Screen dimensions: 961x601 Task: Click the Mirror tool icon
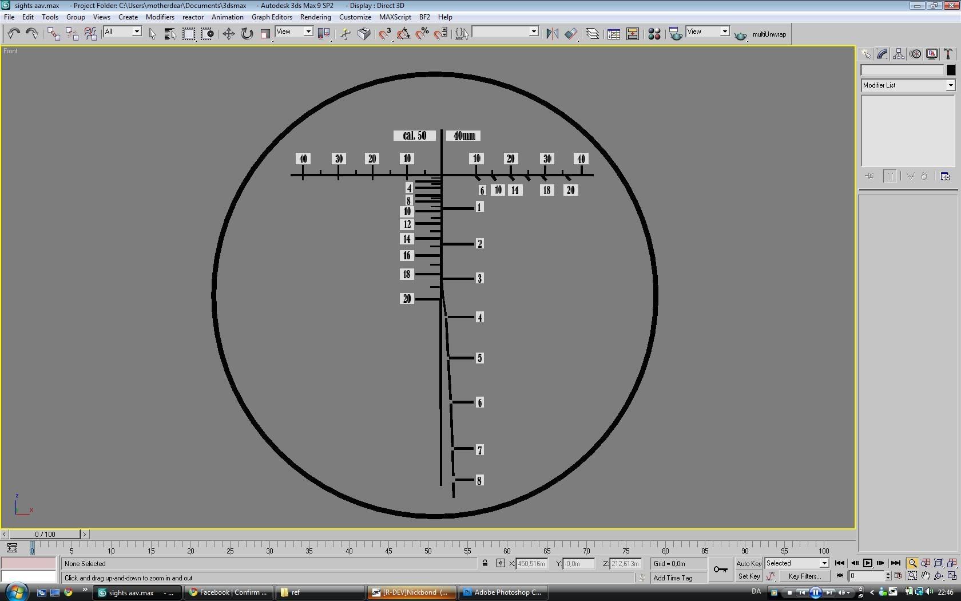tap(552, 34)
